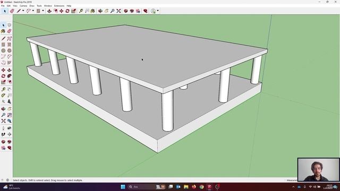
Task: Launch Firefox from the taskbar
Action: tap(194, 187)
